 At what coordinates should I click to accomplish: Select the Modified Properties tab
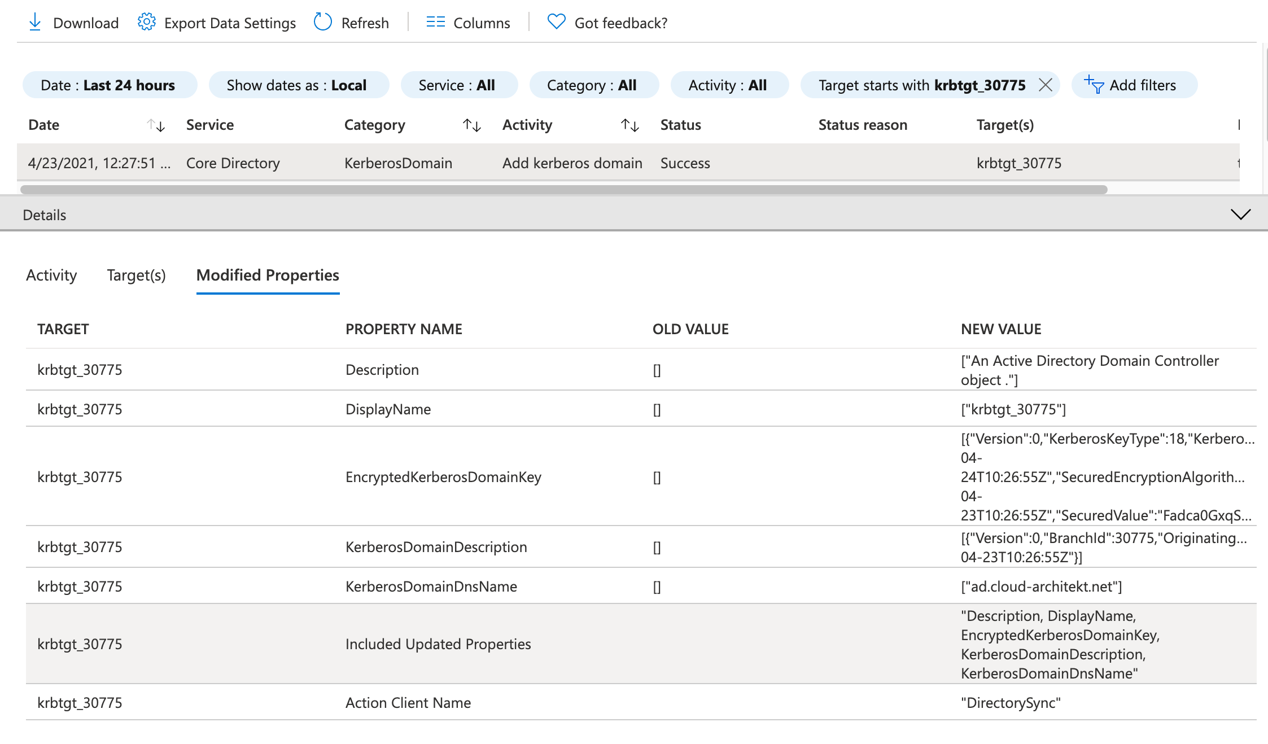point(268,275)
